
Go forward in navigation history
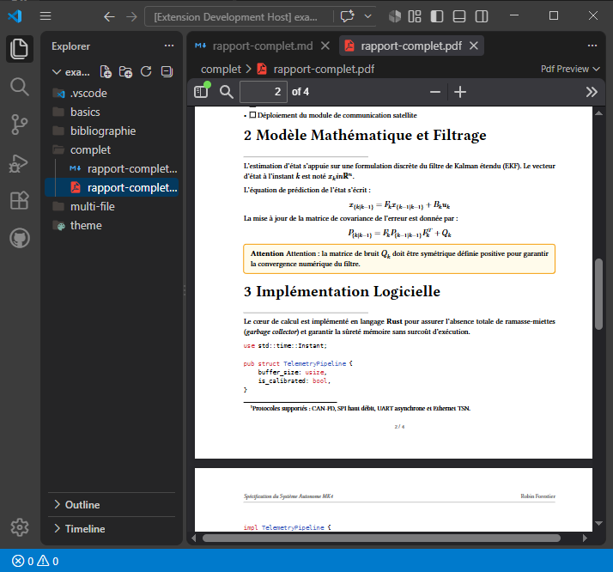(x=131, y=16)
